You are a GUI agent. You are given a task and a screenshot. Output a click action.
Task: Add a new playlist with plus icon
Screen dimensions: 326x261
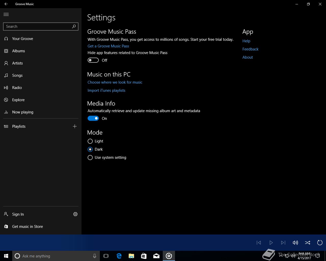75,126
